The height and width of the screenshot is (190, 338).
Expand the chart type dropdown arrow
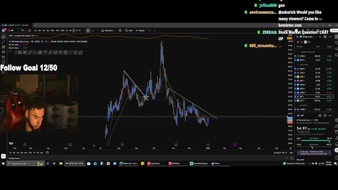pos(97,30)
